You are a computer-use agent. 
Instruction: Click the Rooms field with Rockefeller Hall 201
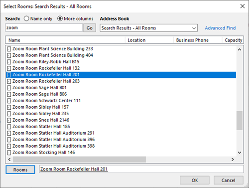coord(141,169)
